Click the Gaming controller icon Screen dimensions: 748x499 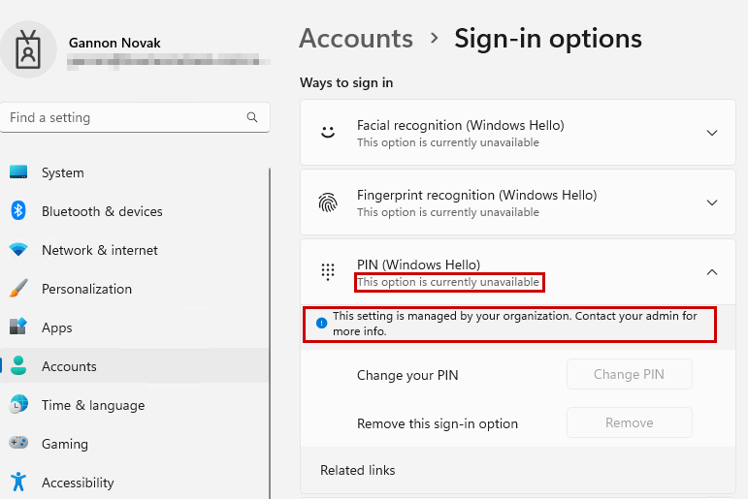click(18, 444)
